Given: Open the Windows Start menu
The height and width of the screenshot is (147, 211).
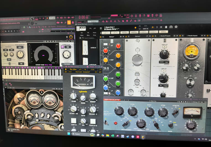Looking at the screenshot, I should pos(69,133).
